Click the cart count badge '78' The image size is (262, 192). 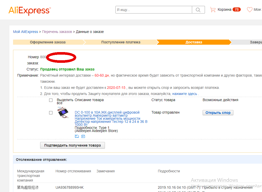coord(236,9)
